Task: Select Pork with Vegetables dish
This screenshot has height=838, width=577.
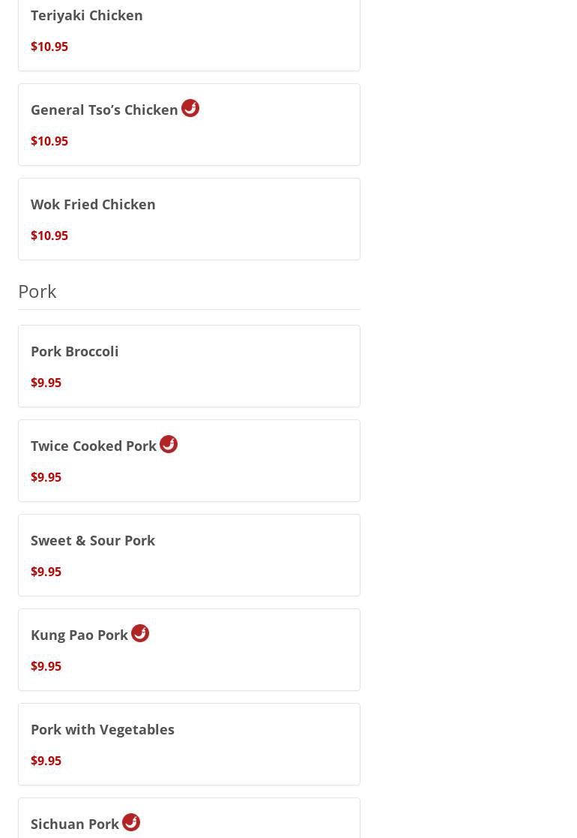Action: (x=103, y=729)
